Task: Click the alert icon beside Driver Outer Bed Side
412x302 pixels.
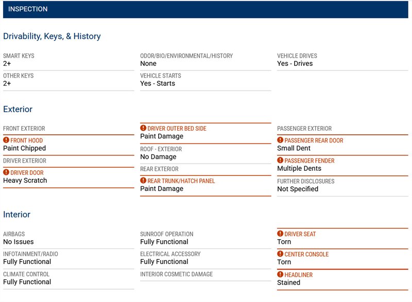Action: tap(143, 128)
